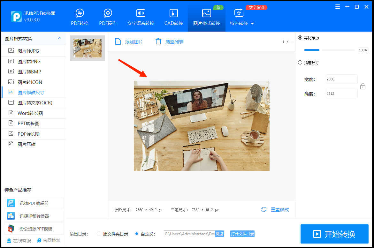Click the 打开文件目录 button

[x=242, y=234]
